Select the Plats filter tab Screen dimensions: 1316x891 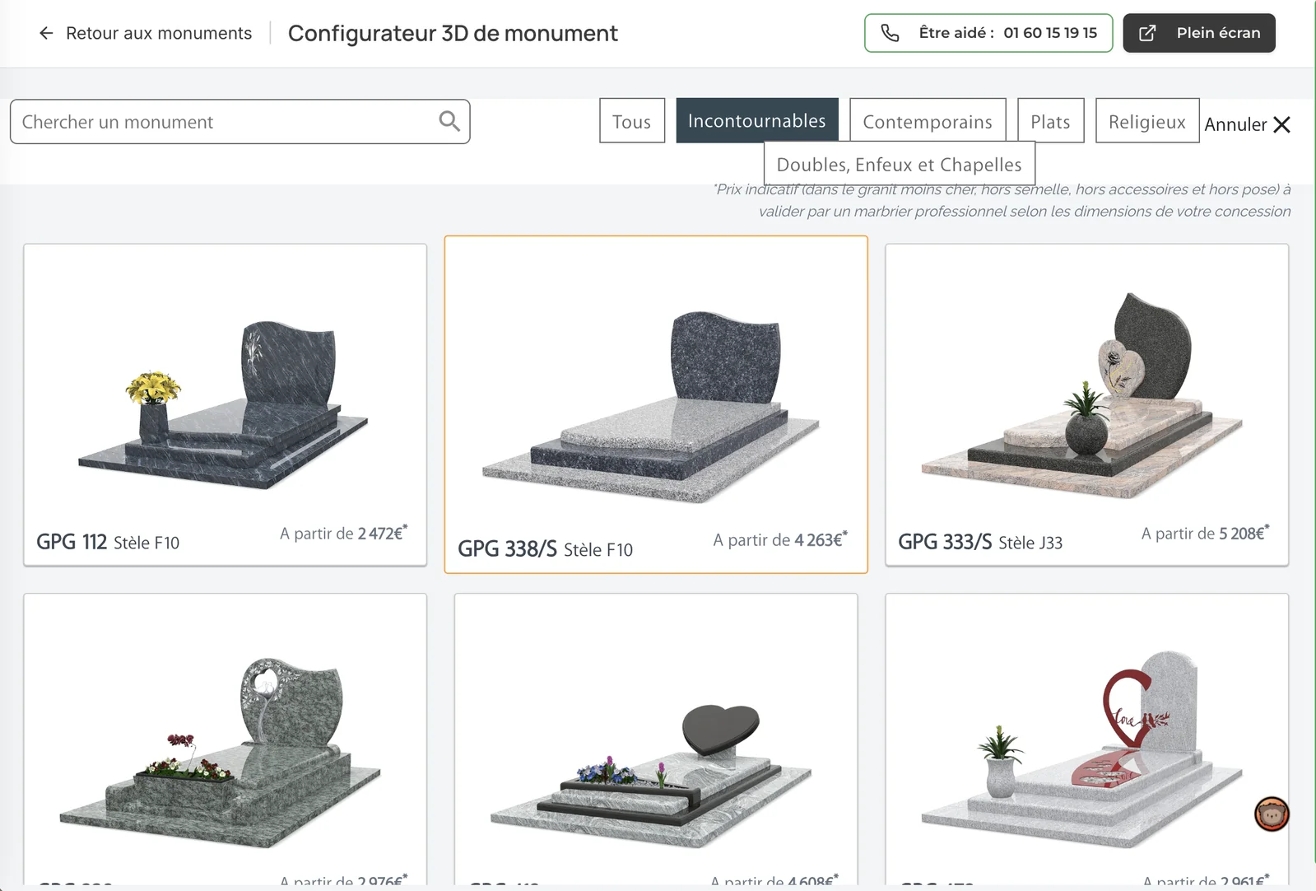(x=1051, y=121)
